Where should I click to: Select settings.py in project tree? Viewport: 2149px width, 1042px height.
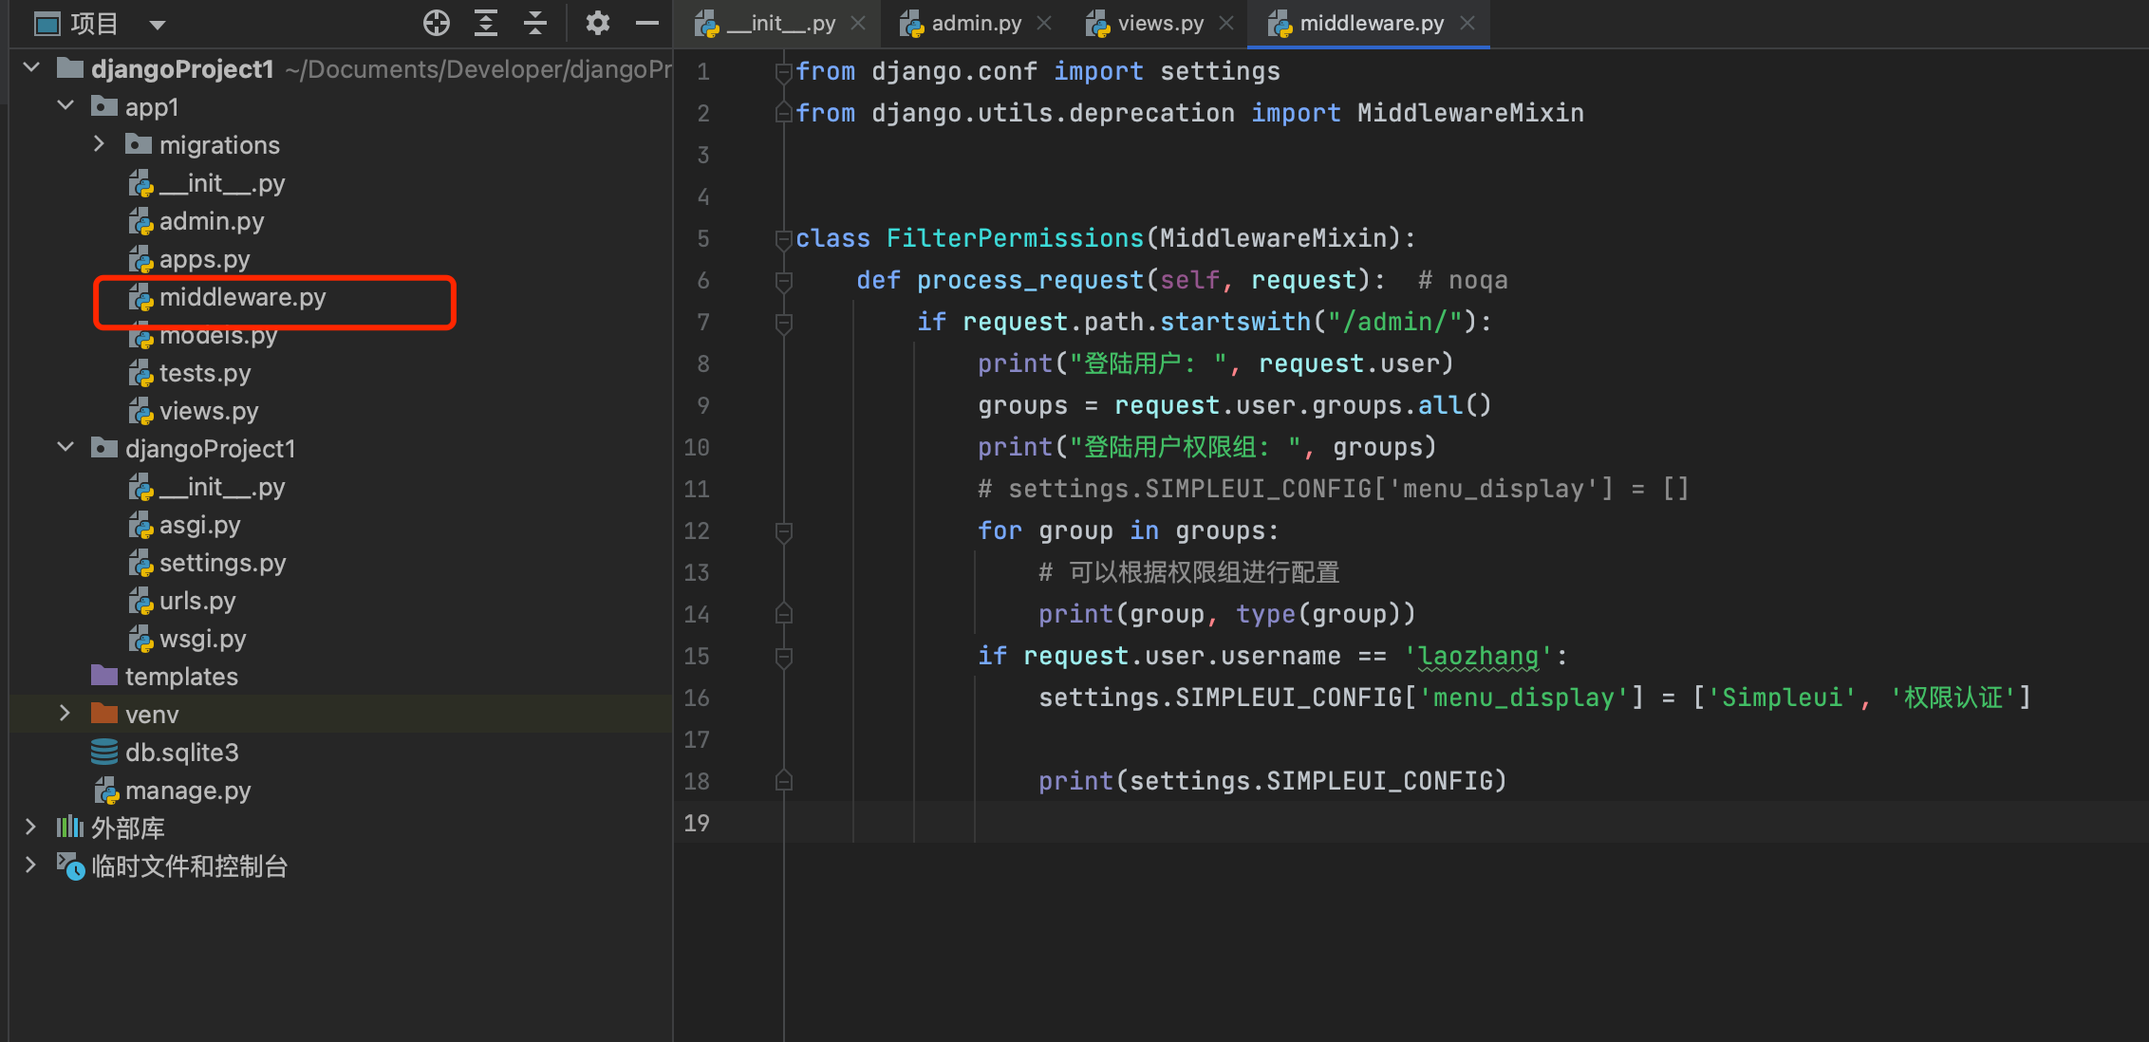tap(222, 563)
